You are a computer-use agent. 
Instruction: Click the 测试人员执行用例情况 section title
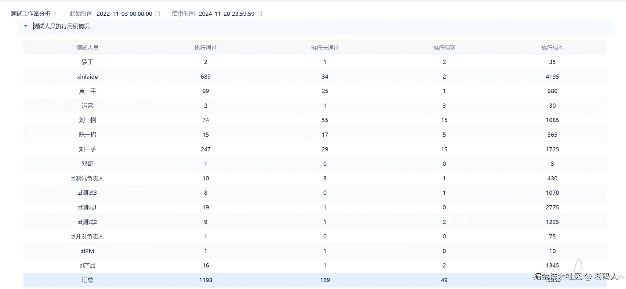point(61,26)
